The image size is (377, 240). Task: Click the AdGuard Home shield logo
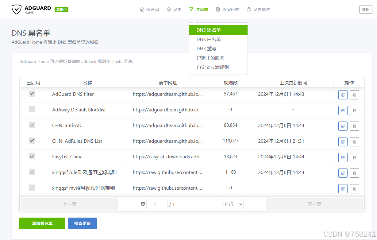tap(17, 10)
